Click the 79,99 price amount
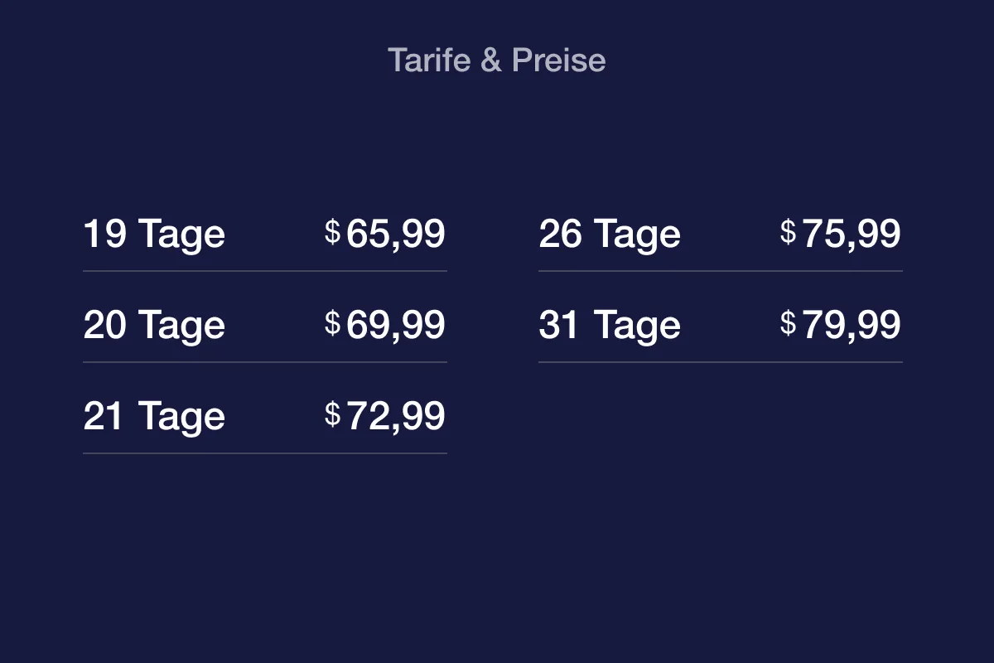Screen dimensions: 994x663 click(x=852, y=325)
